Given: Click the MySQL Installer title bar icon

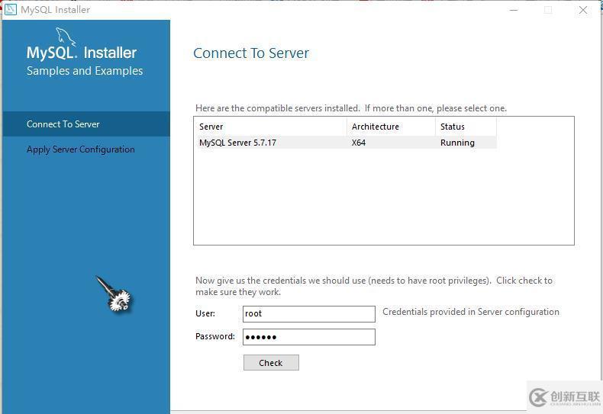Looking at the screenshot, I should point(10,9).
